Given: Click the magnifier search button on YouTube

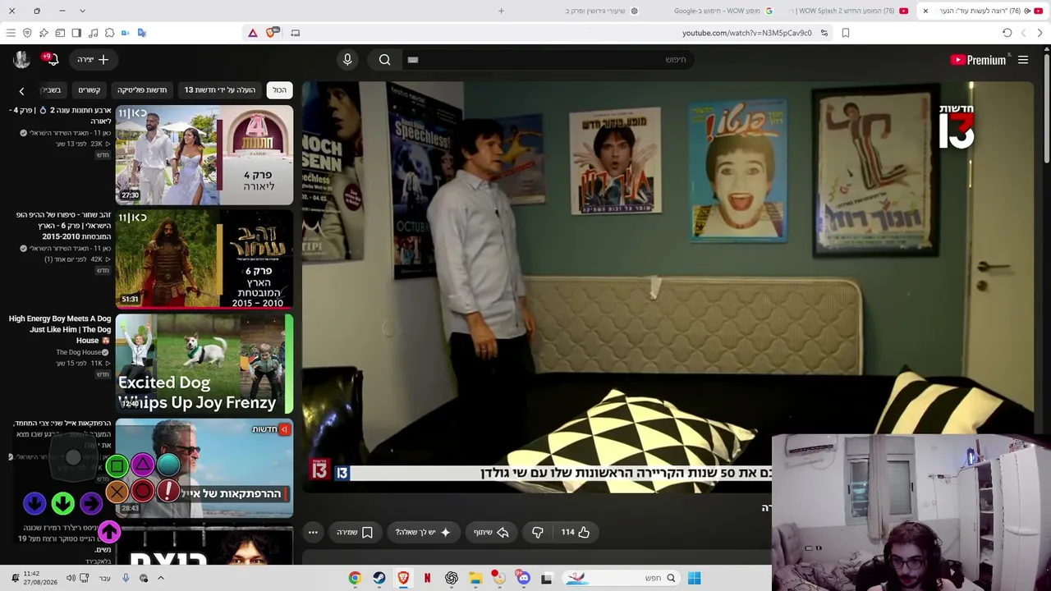Looking at the screenshot, I should pos(384,60).
